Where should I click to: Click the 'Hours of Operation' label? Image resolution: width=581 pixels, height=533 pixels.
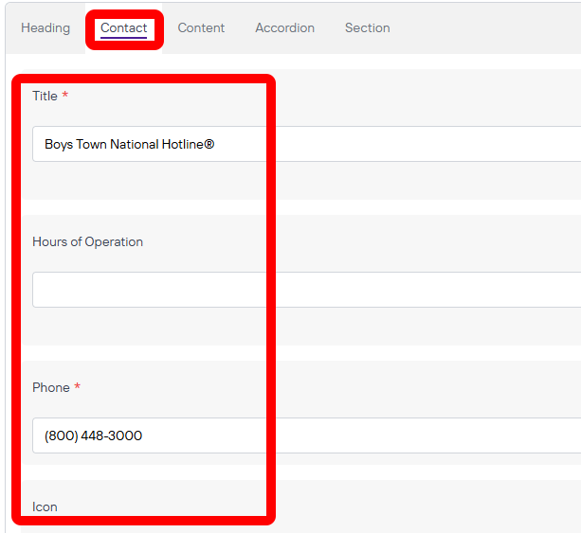click(x=88, y=241)
